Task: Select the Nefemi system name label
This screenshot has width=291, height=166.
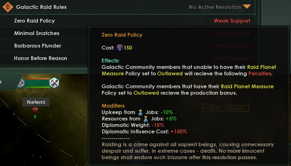Action: click(36, 102)
